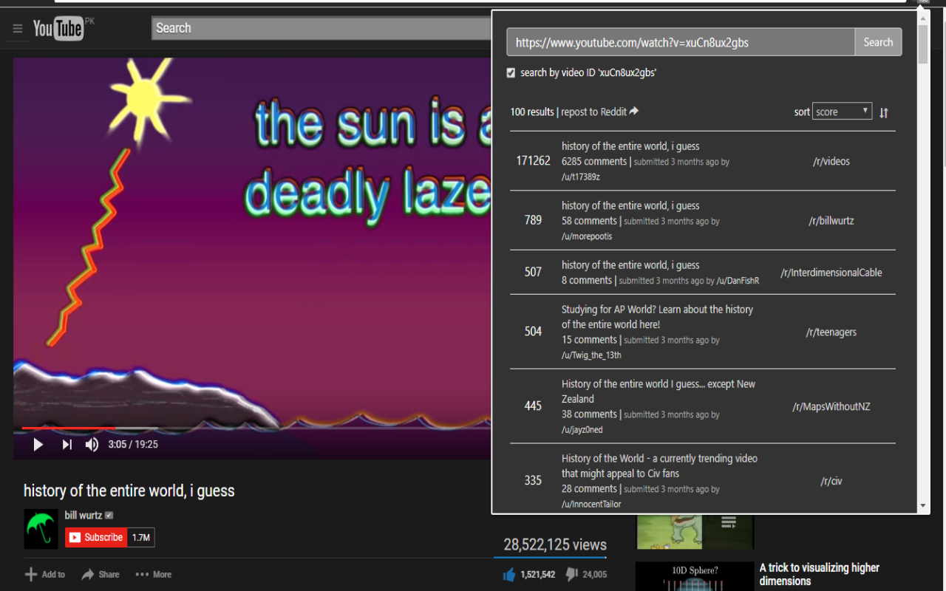Open 38 comments link
Image resolution: width=946 pixels, height=591 pixels.
point(589,414)
